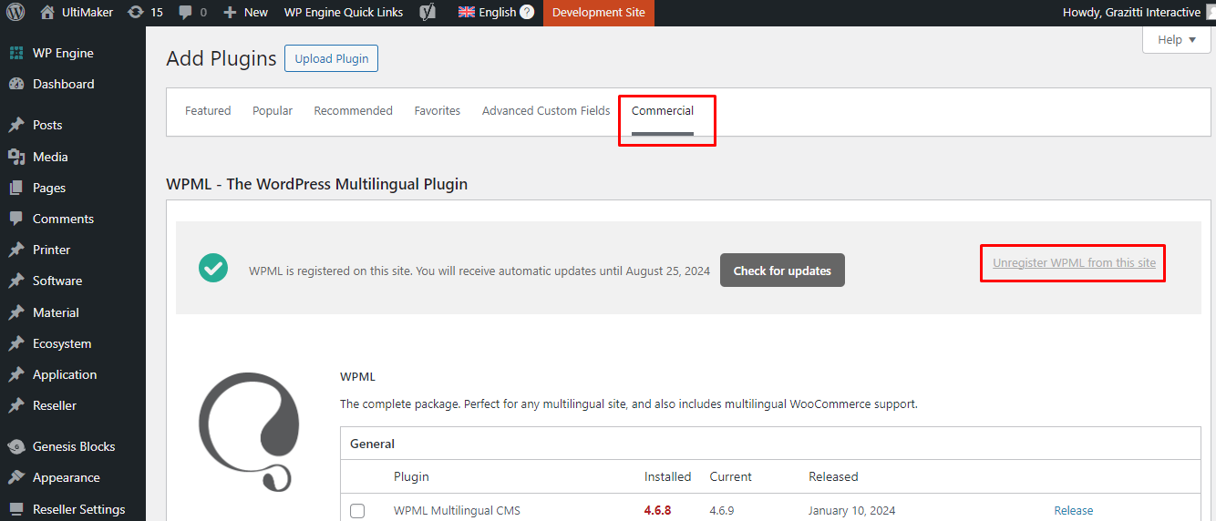Screen dimensions: 1216x521
Task: Switch to the Favorites tab
Action: tap(438, 111)
